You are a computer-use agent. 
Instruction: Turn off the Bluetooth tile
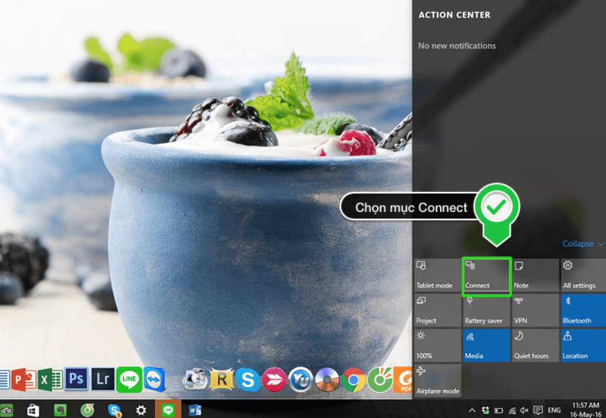tap(584, 310)
